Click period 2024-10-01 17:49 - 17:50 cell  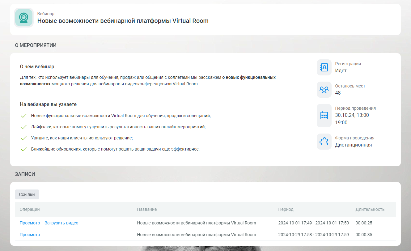(x=313, y=223)
